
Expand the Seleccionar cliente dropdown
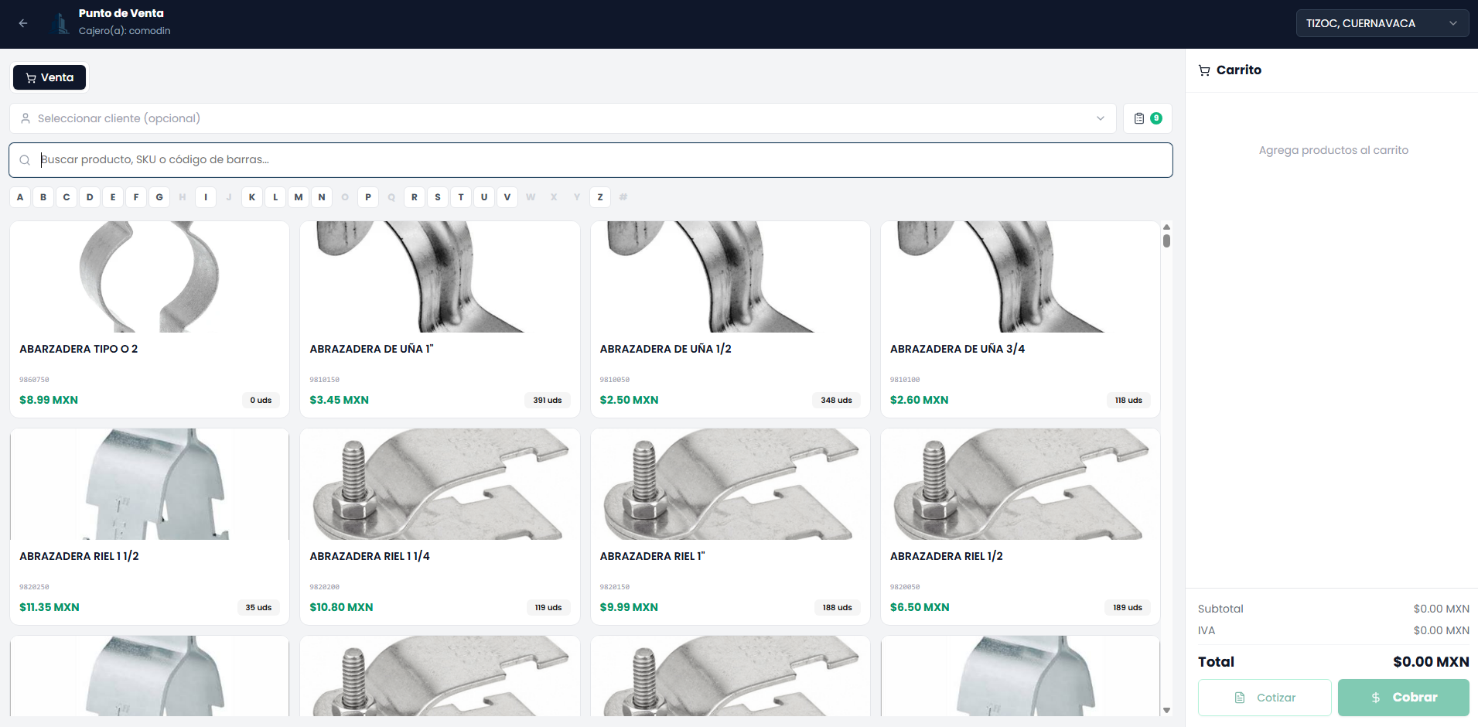click(x=563, y=118)
